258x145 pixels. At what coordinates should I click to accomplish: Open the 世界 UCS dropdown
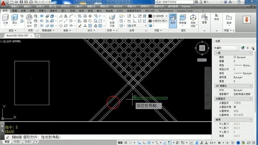pos(137,26)
